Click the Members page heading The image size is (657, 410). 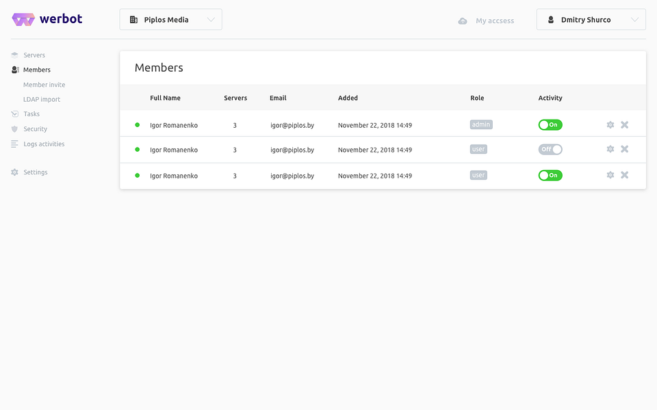coord(159,68)
